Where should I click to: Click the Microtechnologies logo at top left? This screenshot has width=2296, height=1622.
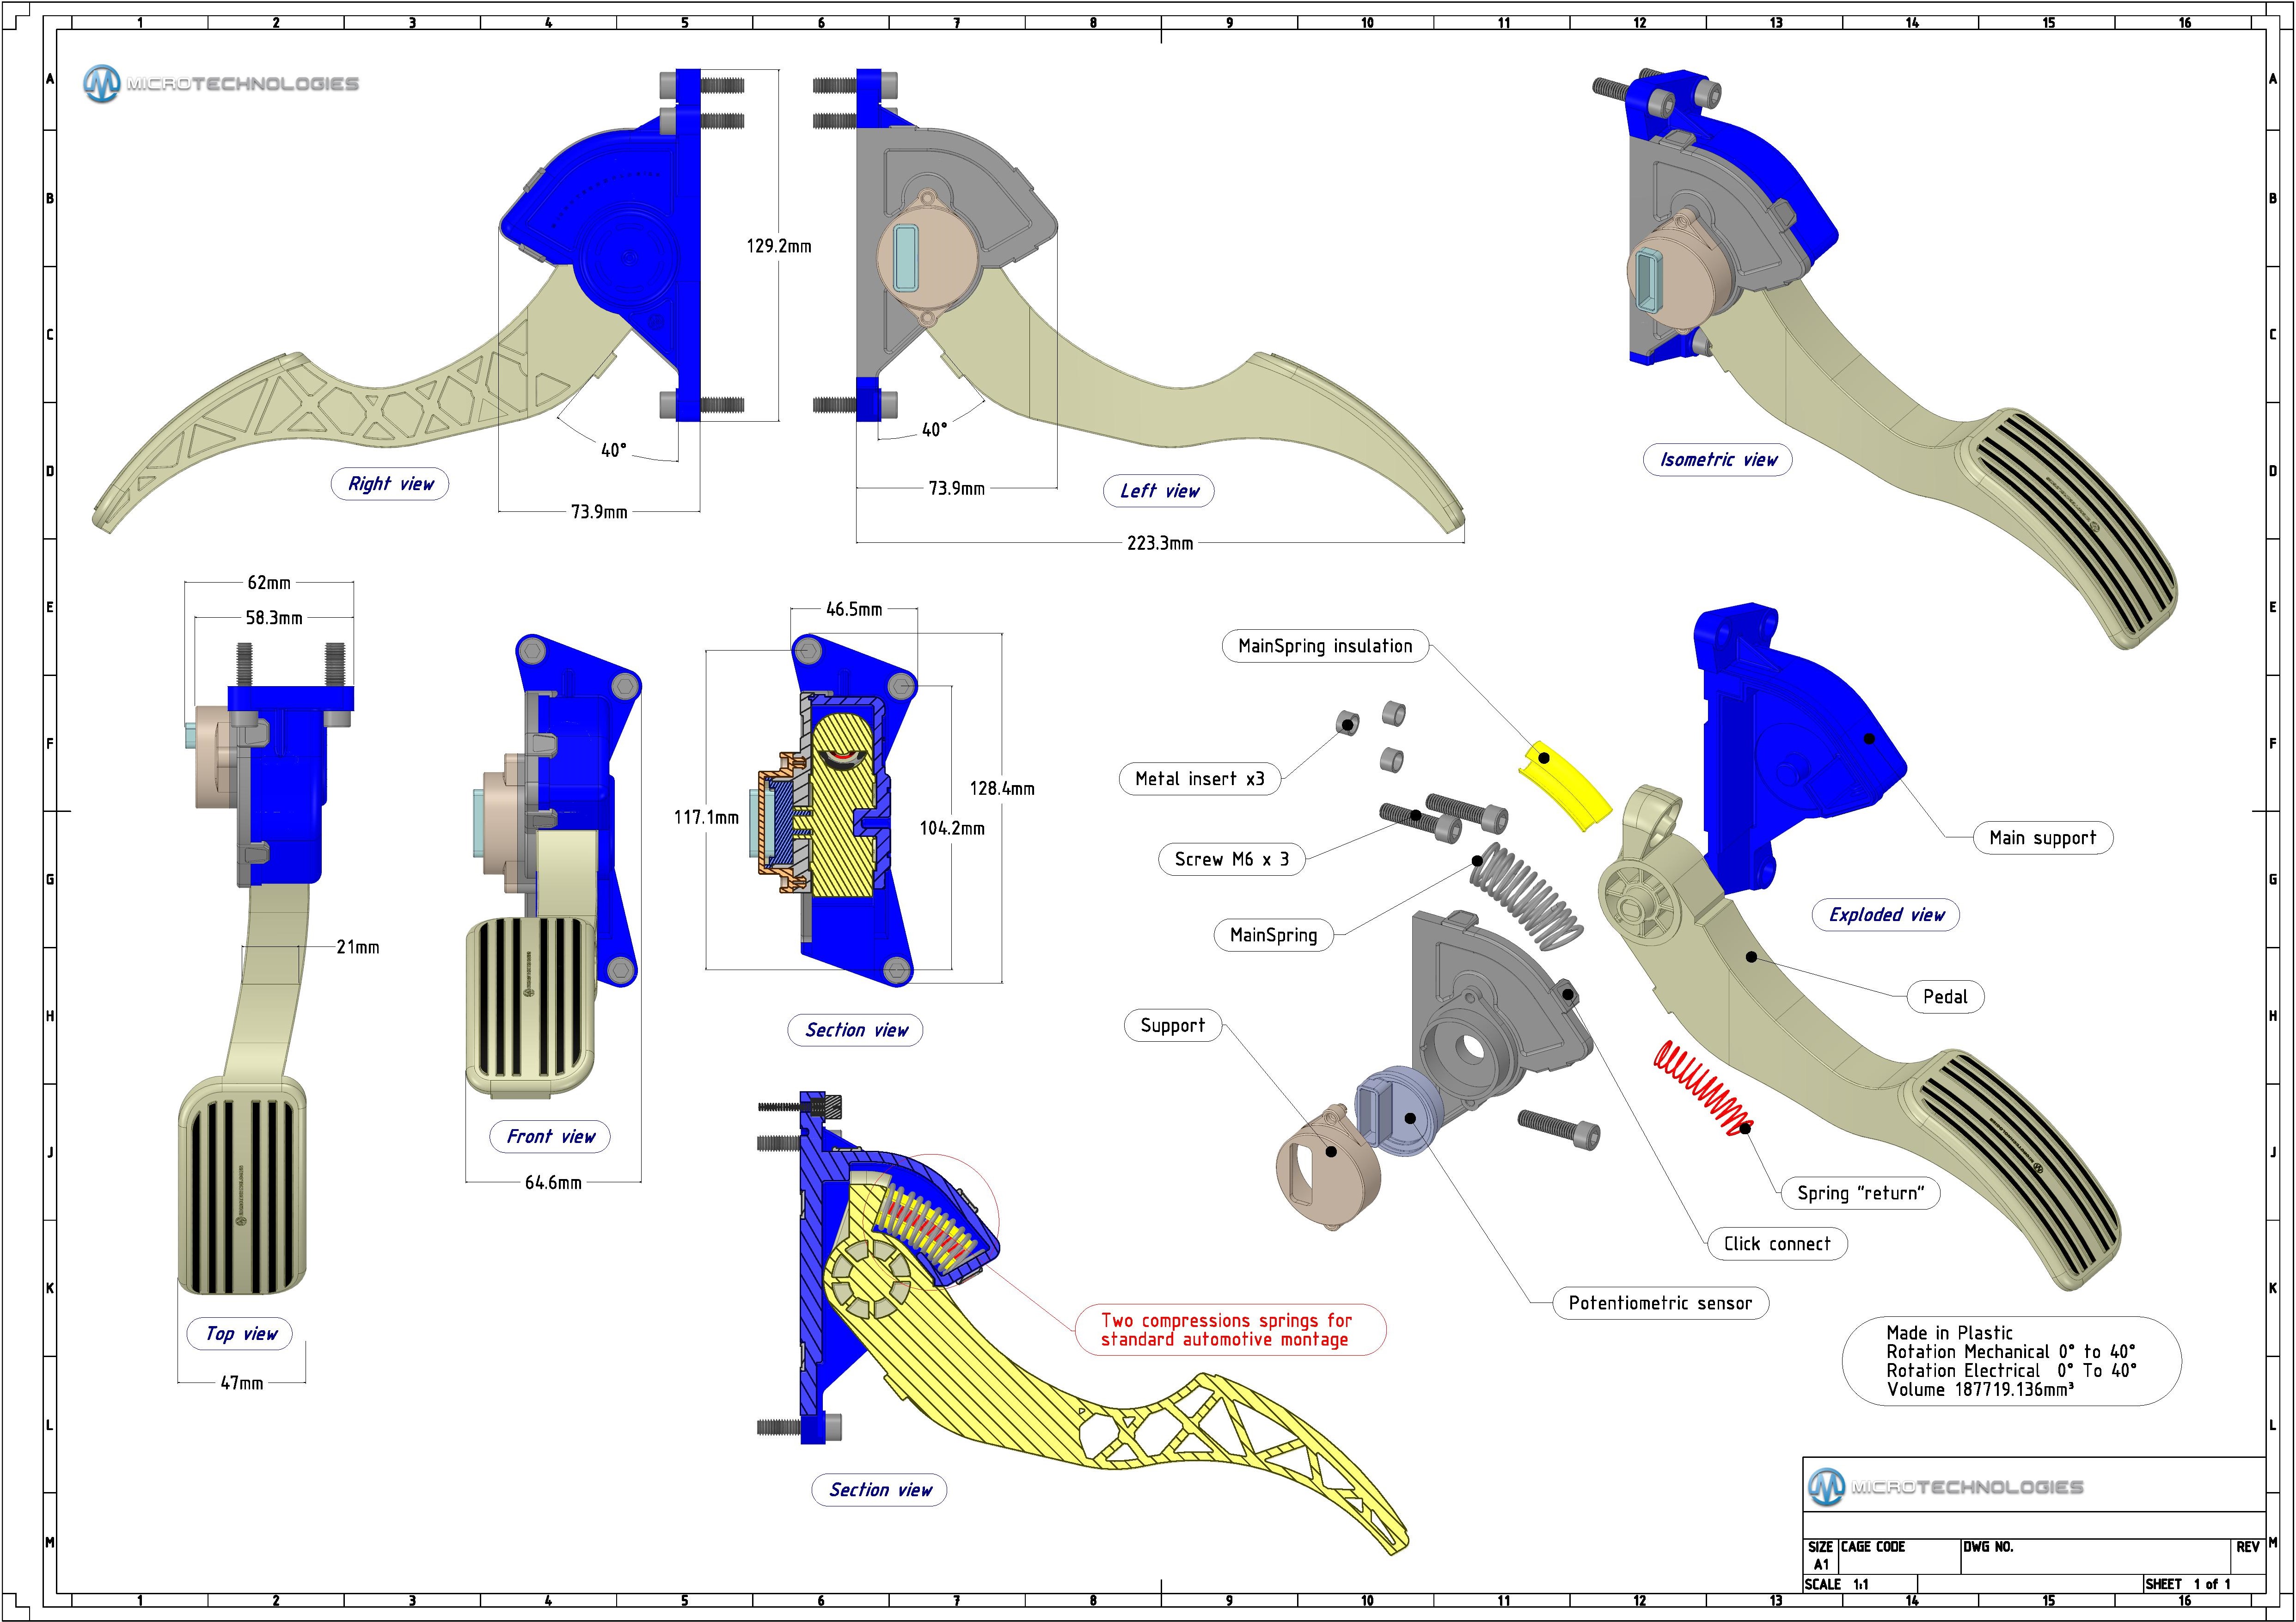click(x=221, y=84)
